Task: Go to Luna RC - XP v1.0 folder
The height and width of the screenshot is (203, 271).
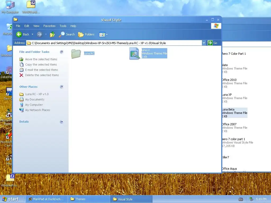Action: point(37,94)
